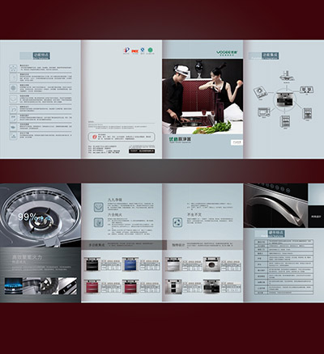The height and width of the screenshot is (354, 324).
Task: Select the blue gas flame thumbnail
Action: 14,286
